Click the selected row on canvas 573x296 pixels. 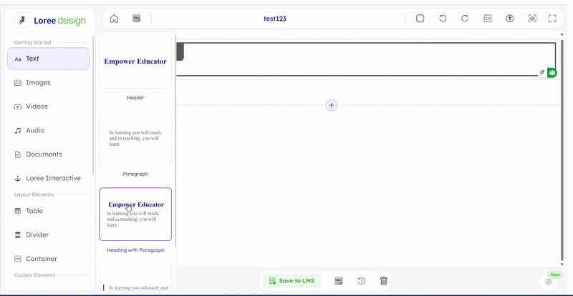[x=365, y=59]
